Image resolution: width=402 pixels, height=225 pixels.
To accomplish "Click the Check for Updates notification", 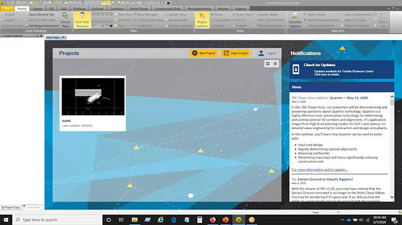I will [342, 69].
